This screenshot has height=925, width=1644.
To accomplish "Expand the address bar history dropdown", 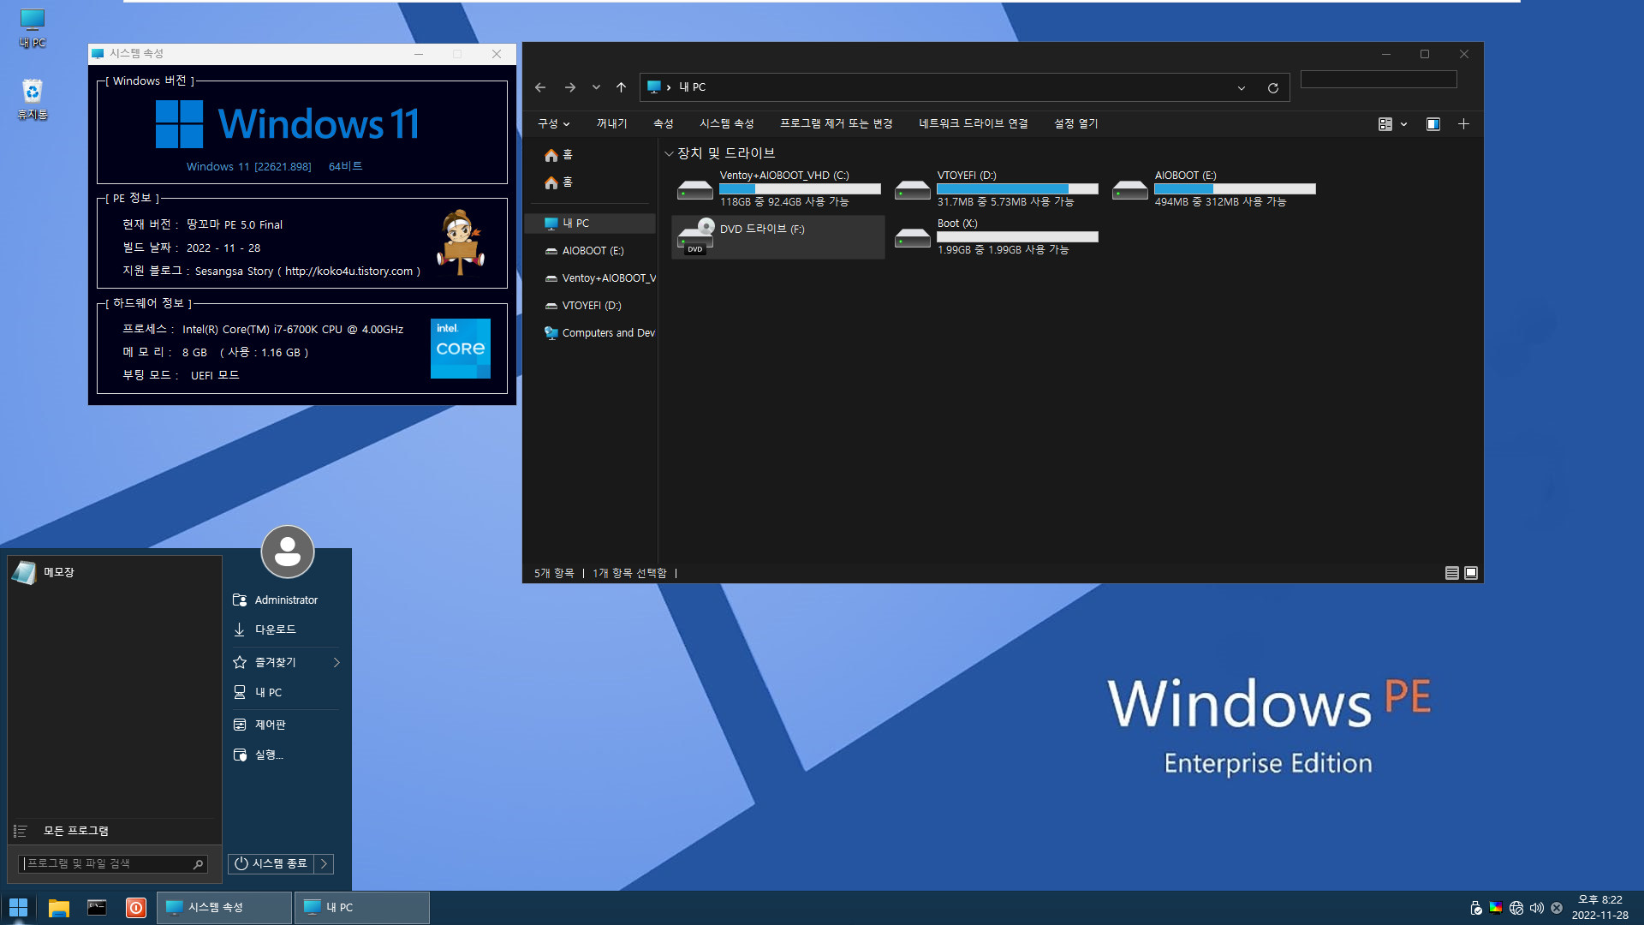I will click(1242, 88).
